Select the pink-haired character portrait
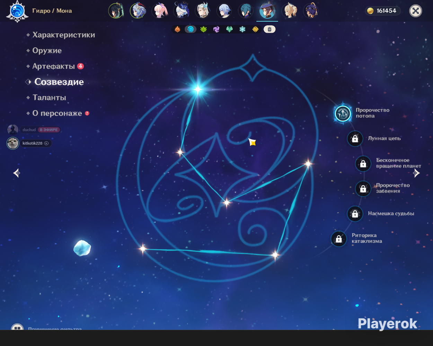Viewport: 433px width, 346px height. [x=159, y=11]
